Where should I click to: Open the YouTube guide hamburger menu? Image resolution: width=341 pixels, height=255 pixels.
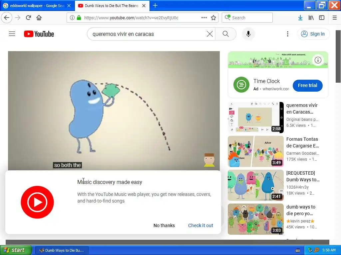(12, 34)
